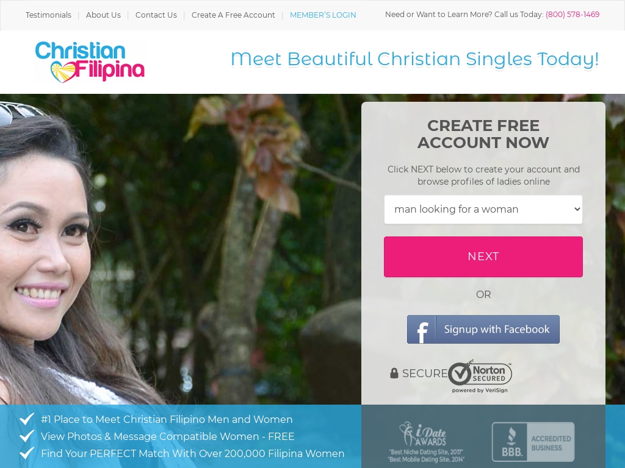Click the padlock icon beside SECURE
The width and height of the screenshot is (625, 468).
pyautogui.click(x=394, y=374)
